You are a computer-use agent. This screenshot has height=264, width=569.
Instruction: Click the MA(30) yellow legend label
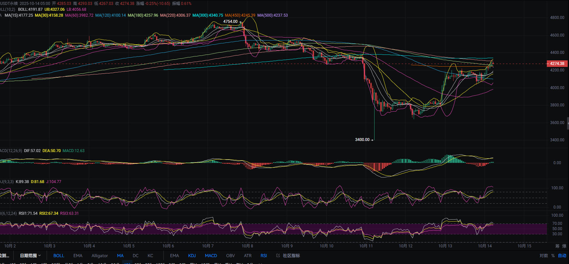click(x=49, y=15)
